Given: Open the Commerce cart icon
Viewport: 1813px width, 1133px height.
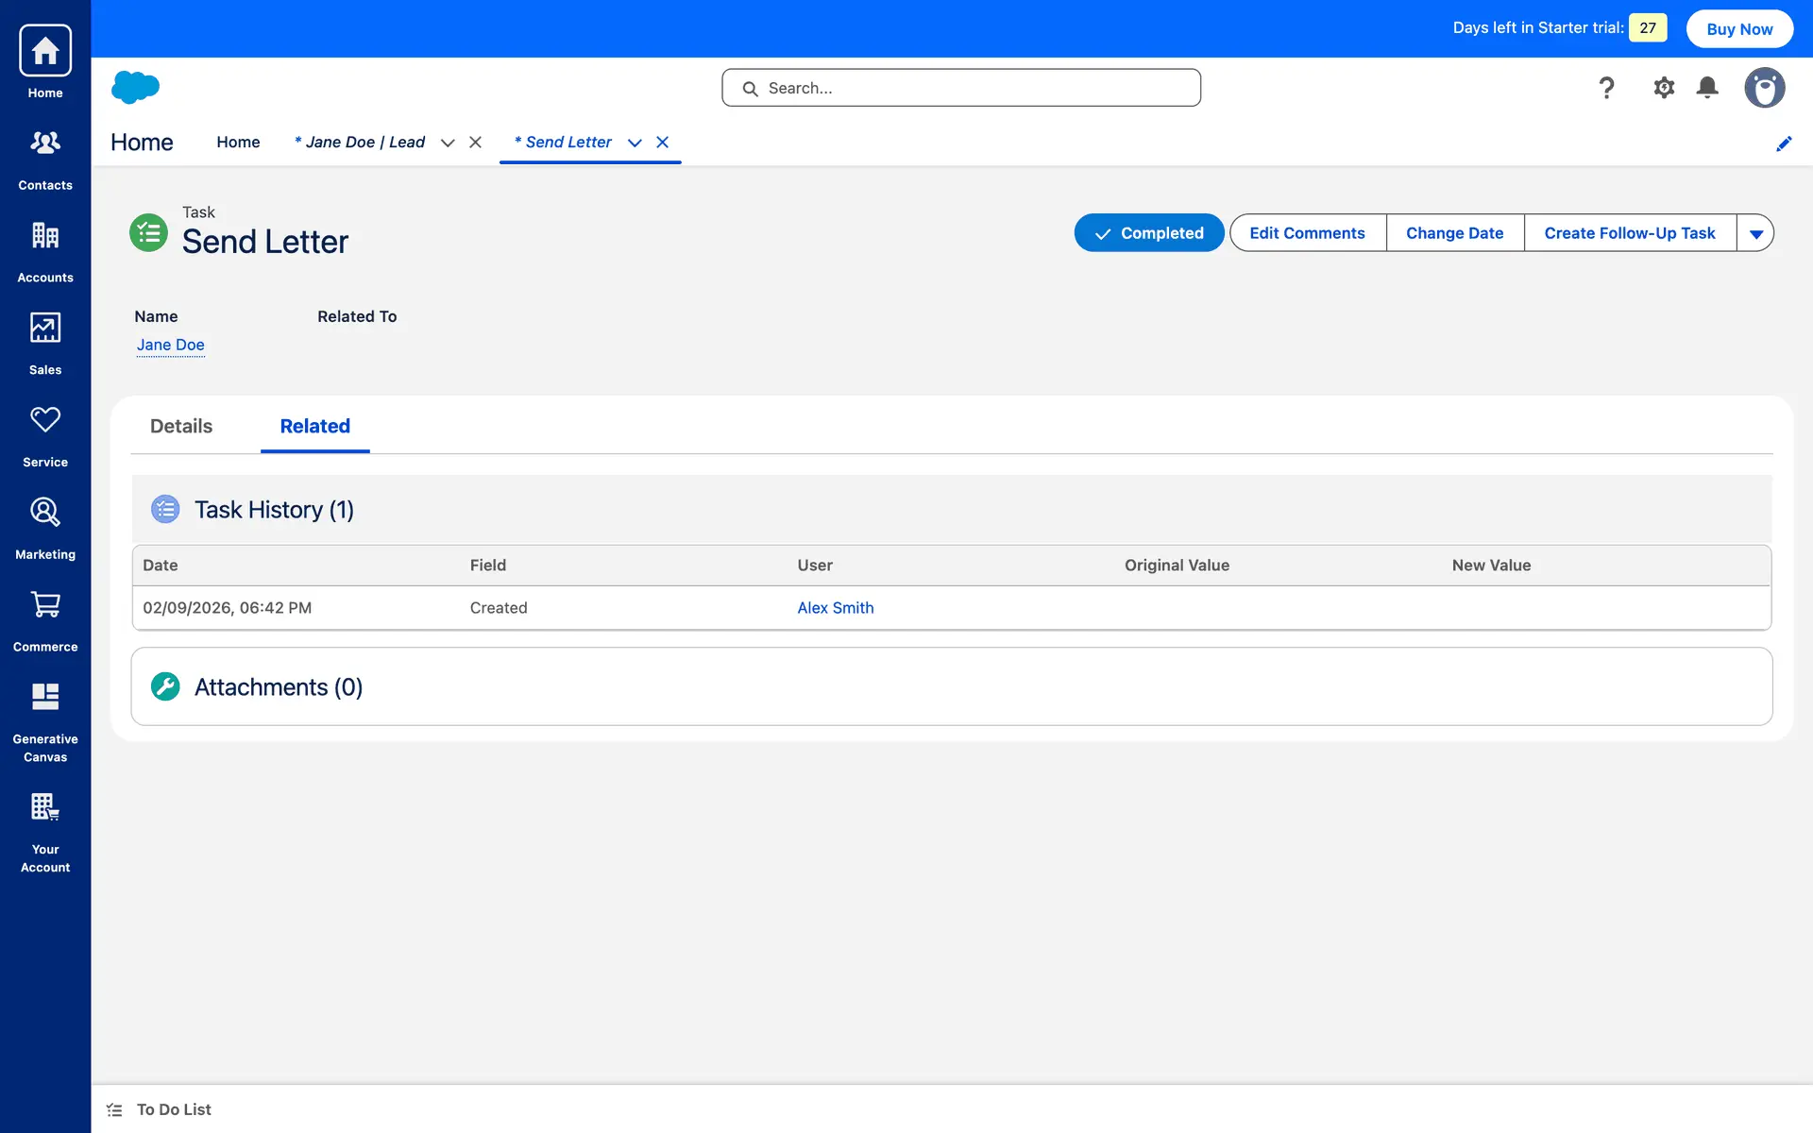Looking at the screenshot, I should [45, 620].
